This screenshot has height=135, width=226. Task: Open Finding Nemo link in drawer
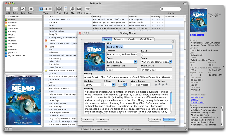click(x=197, y=35)
